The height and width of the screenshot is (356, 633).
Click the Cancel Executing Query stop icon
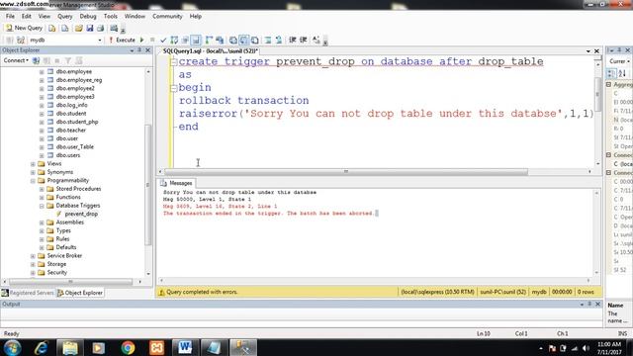click(152, 40)
